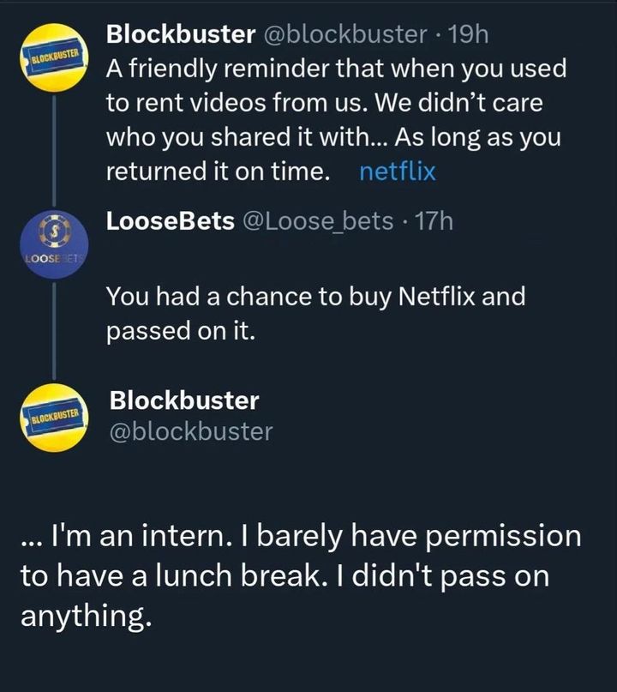Click the 'returned it on time.' text

coord(218,171)
